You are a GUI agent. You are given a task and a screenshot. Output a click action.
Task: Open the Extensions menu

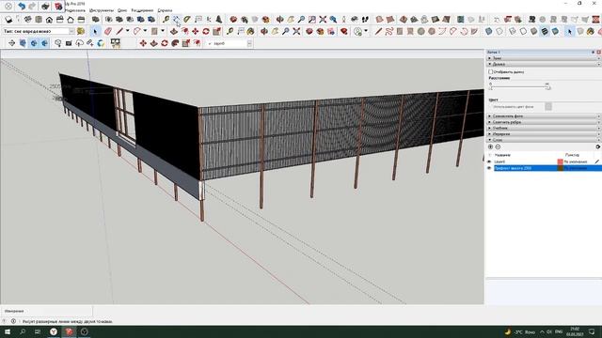[x=142, y=10]
